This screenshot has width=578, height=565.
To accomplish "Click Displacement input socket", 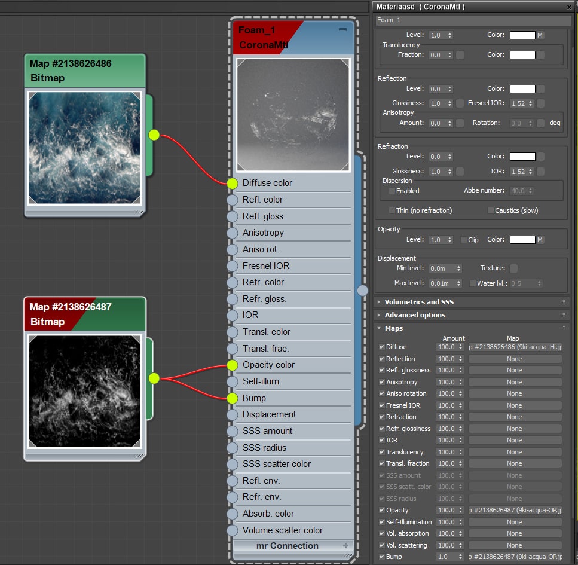I will 233,414.
